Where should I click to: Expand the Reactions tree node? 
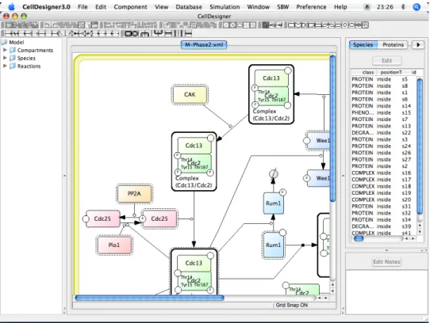point(5,66)
